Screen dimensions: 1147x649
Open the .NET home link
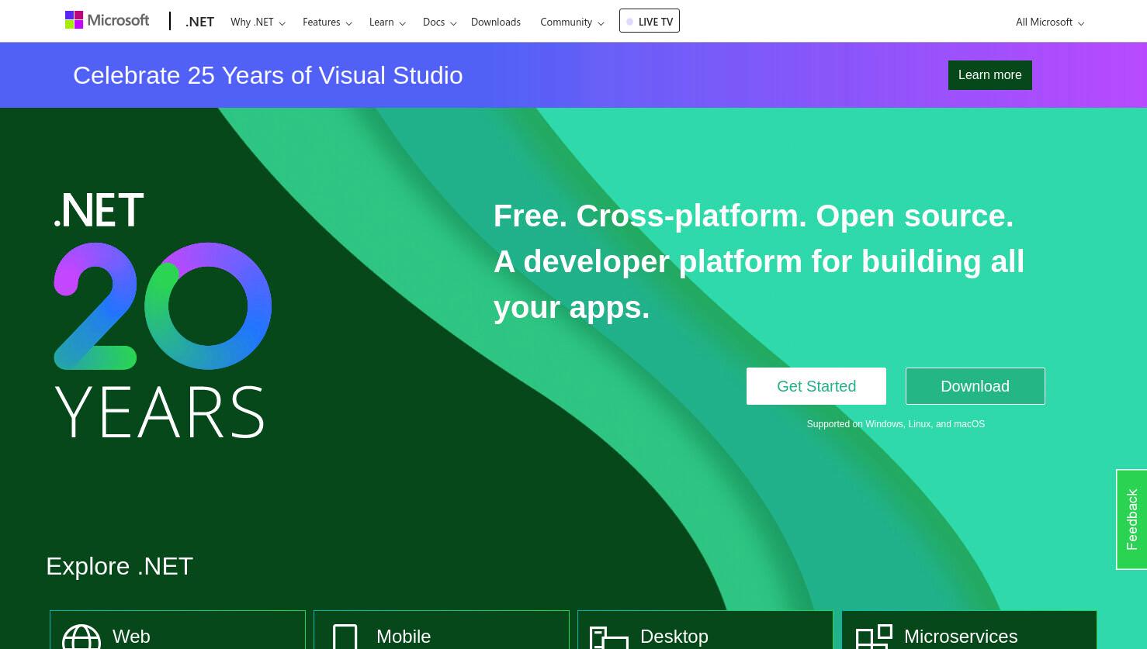click(x=199, y=22)
